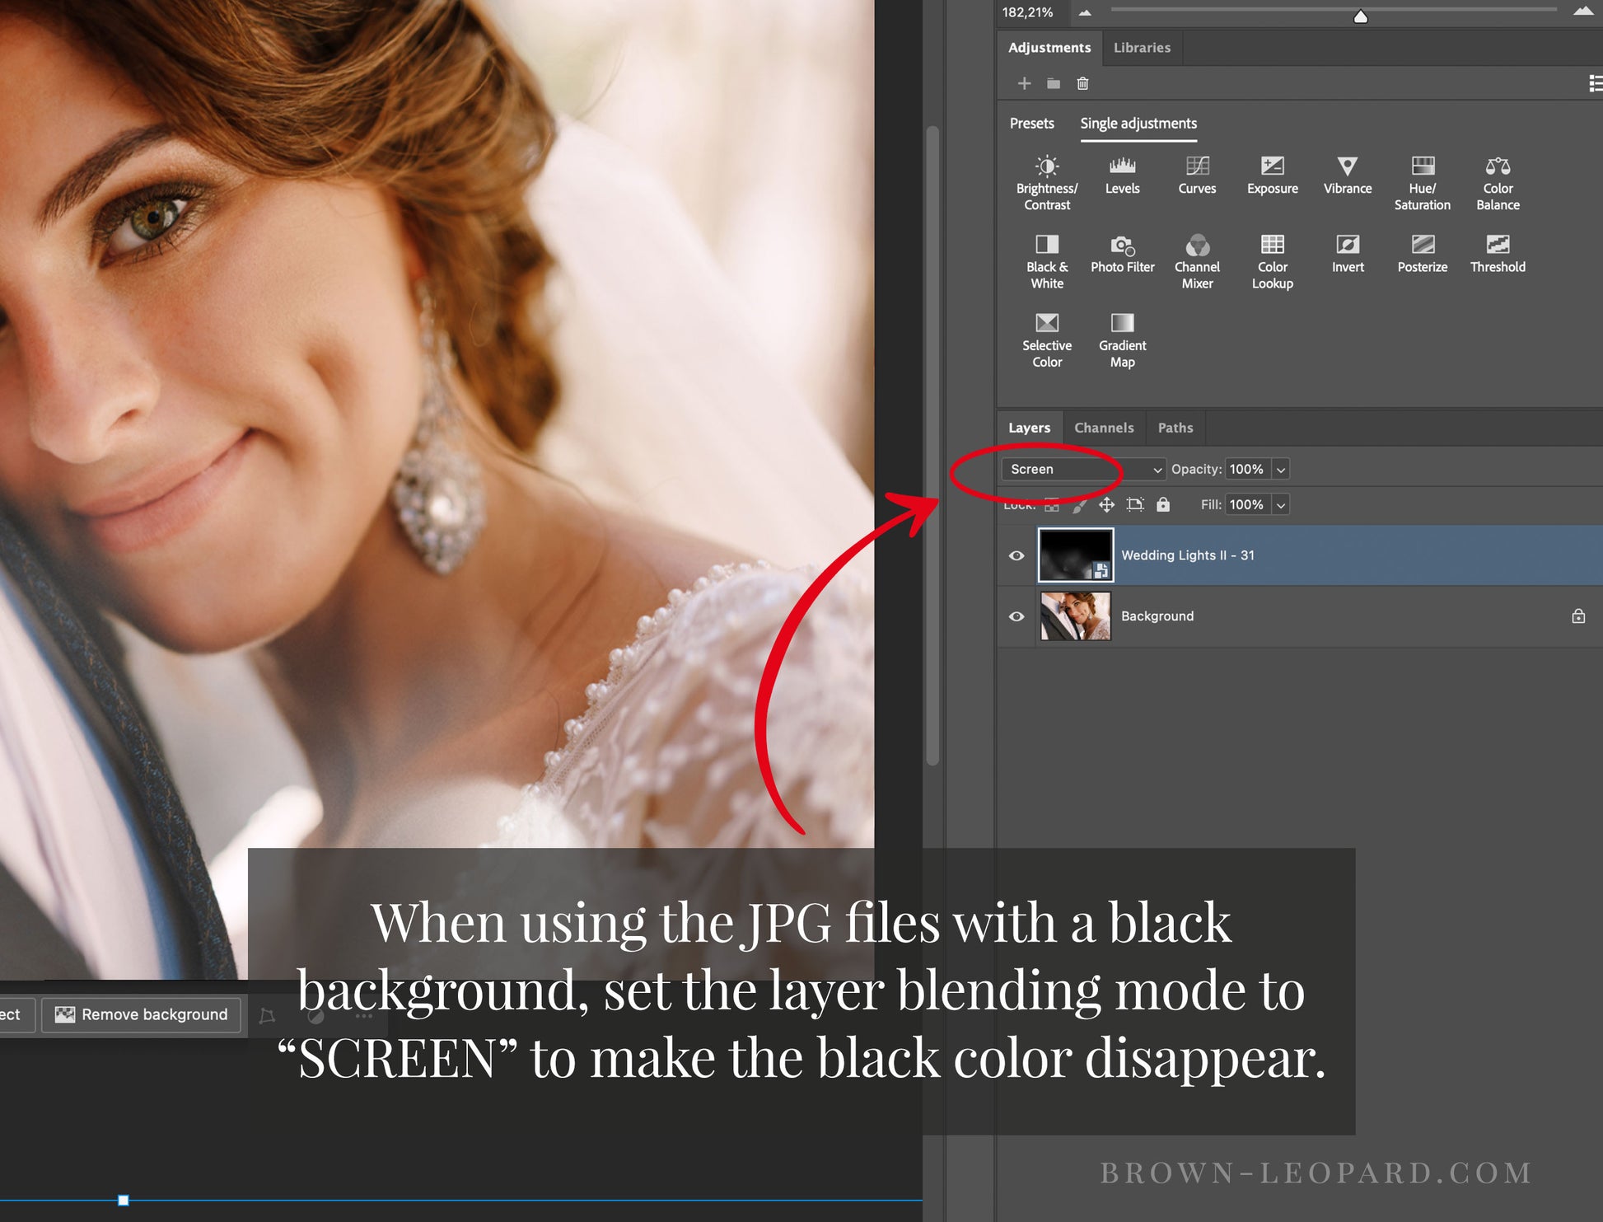
Task: Expand the Fill percentage dropdown arrow
Action: point(1280,505)
